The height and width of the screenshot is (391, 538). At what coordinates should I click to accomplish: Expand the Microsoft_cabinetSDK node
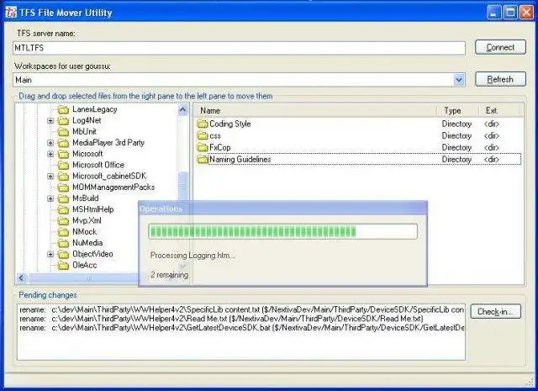tap(50, 177)
